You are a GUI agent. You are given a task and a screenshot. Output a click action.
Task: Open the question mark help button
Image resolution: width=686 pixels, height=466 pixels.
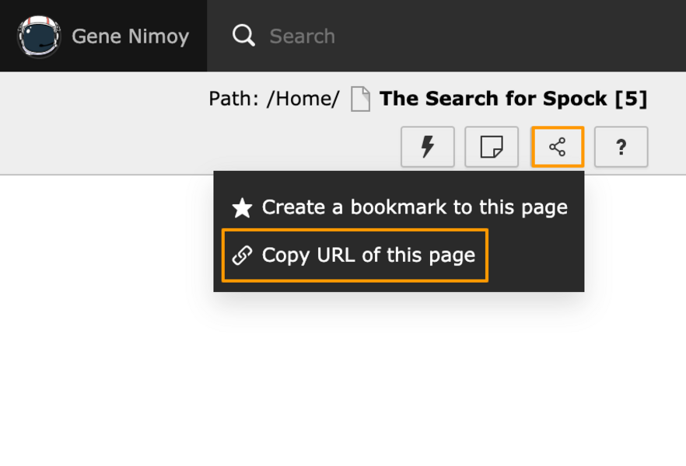pyautogui.click(x=621, y=147)
